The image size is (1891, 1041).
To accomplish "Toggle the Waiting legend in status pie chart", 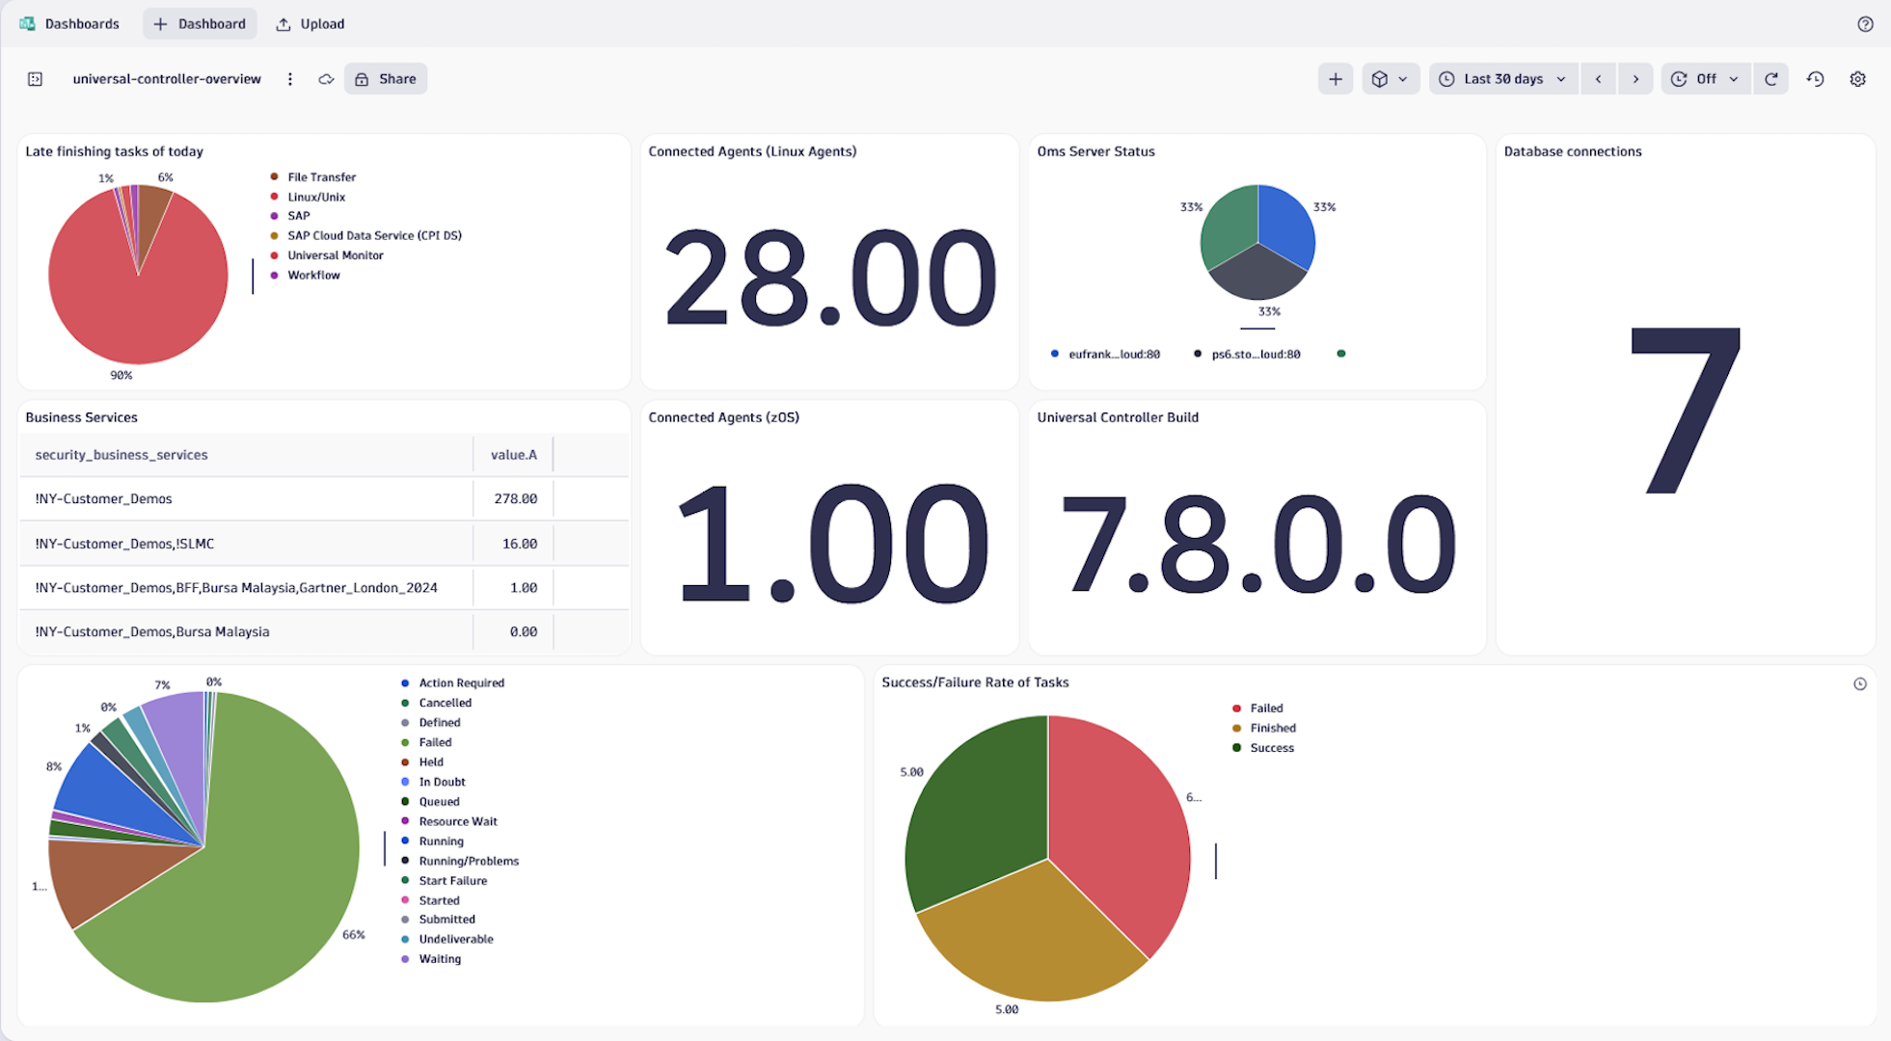I will coord(438,958).
